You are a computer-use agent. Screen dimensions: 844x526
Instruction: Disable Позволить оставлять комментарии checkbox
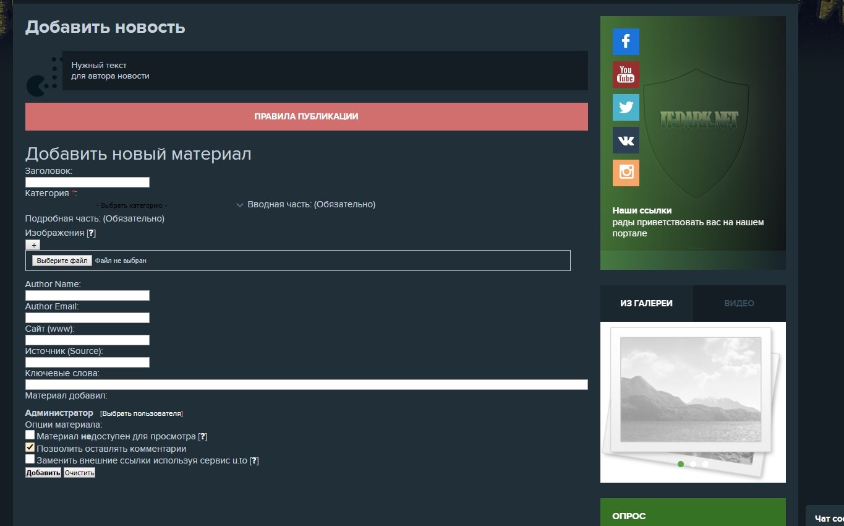coord(30,447)
